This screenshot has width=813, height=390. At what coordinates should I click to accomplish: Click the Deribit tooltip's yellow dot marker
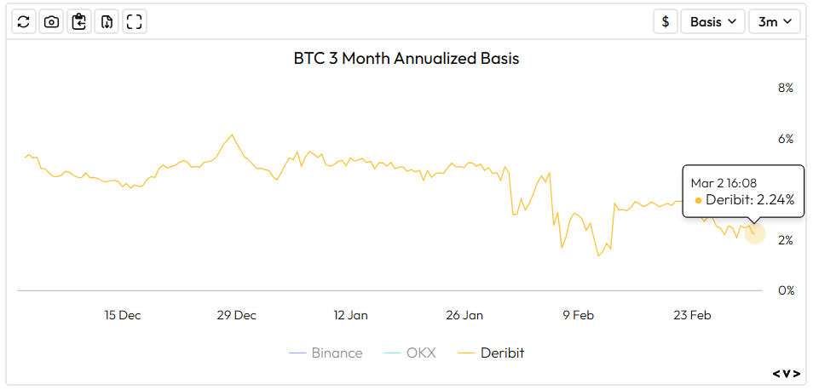pos(698,201)
